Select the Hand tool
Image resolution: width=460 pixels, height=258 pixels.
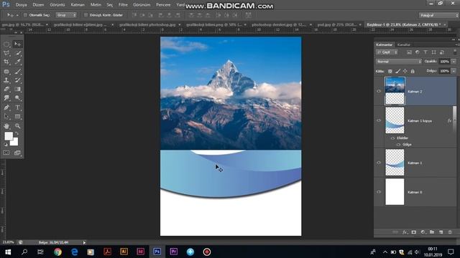tap(6, 126)
